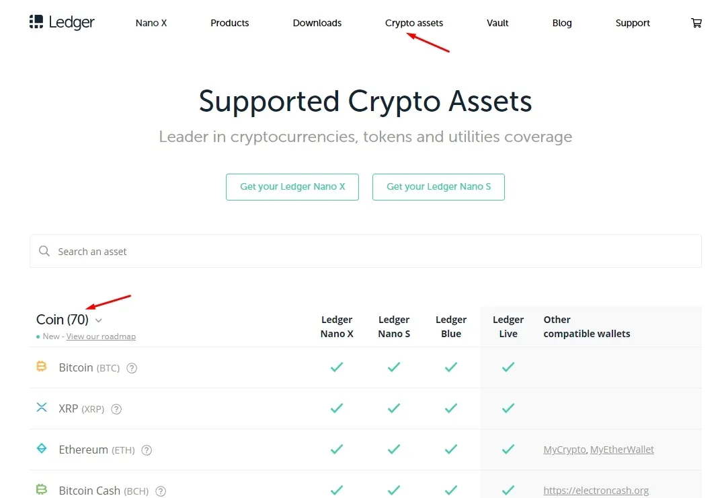Open help icon next to Bitcoin Cash
726x498 pixels.
coord(161,491)
